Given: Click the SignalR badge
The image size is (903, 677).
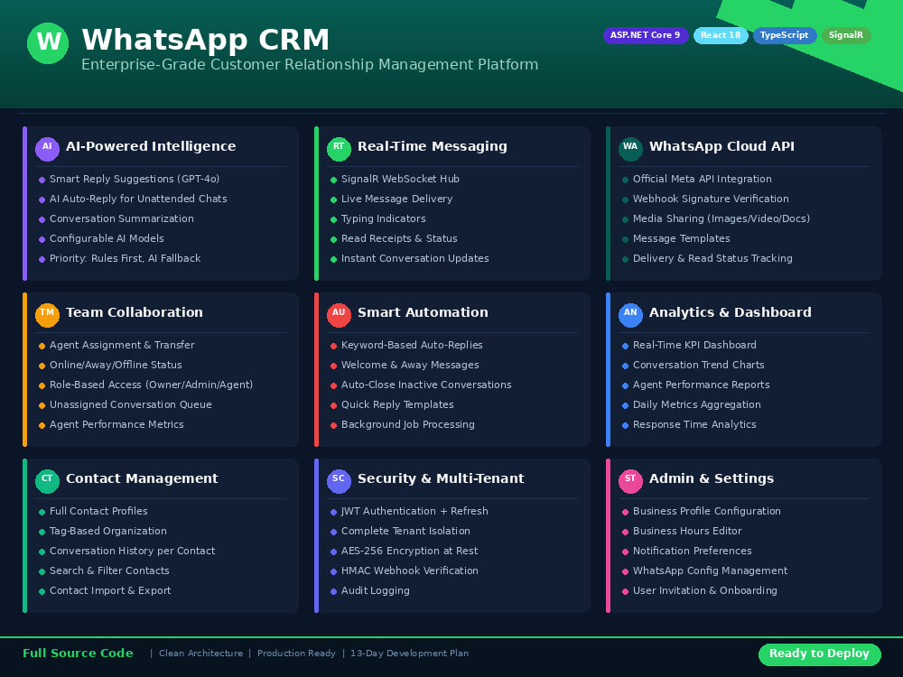Looking at the screenshot, I should [846, 36].
